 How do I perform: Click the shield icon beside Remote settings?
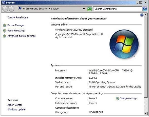(4, 31)
